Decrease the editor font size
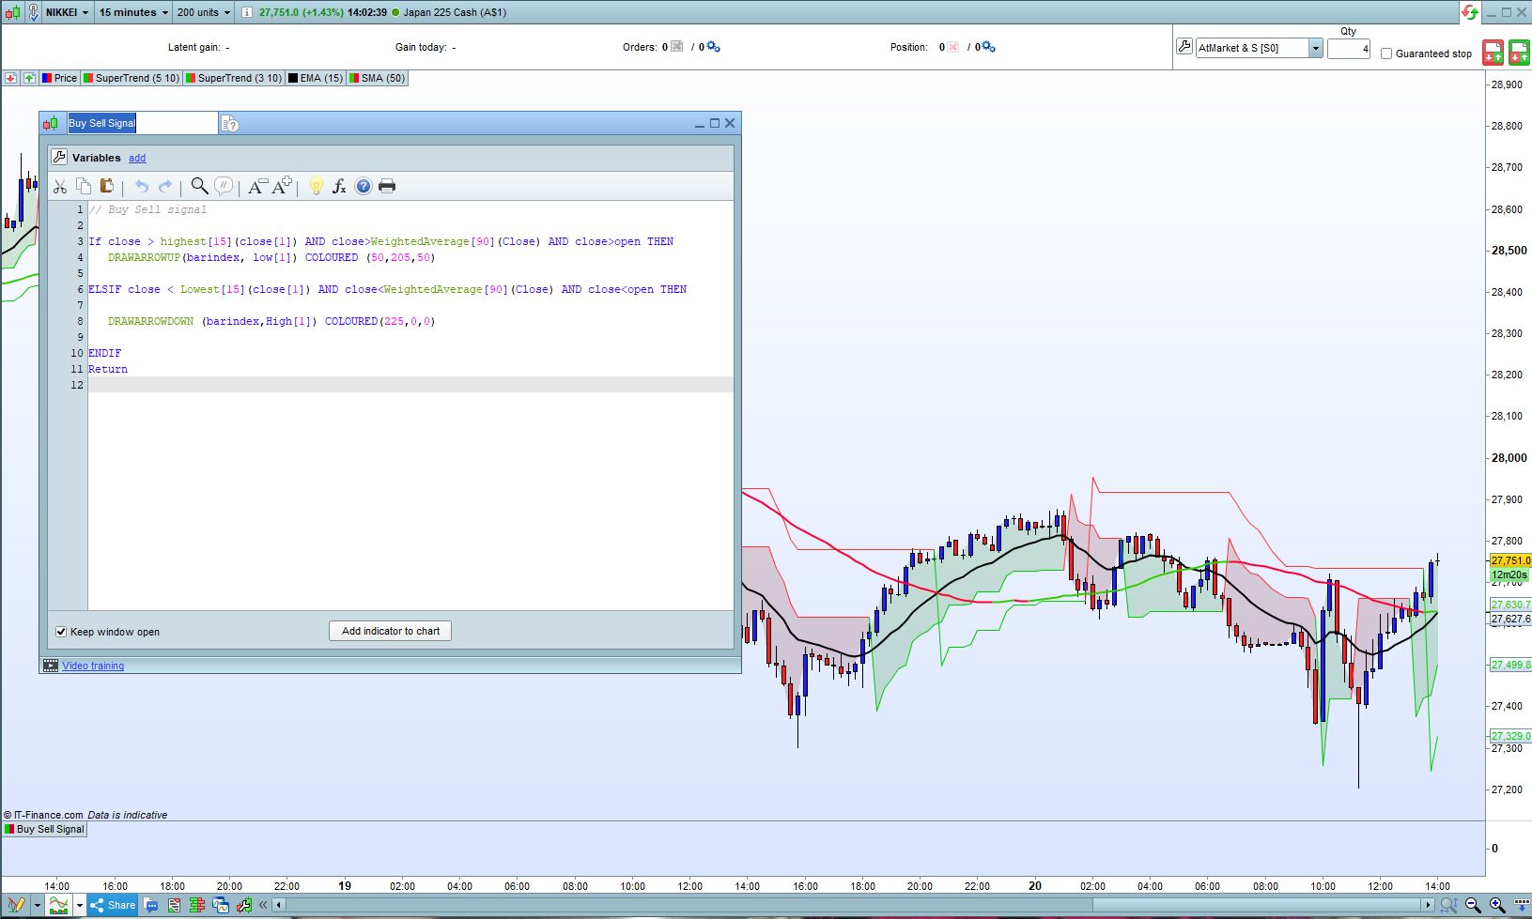Viewport: 1532px width, 919px height. pos(257,186)
